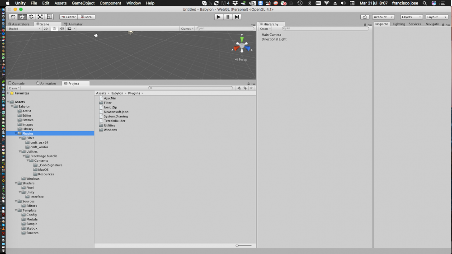
Task: Advance one frame with Step button
Action: click(x=237, y=17)
